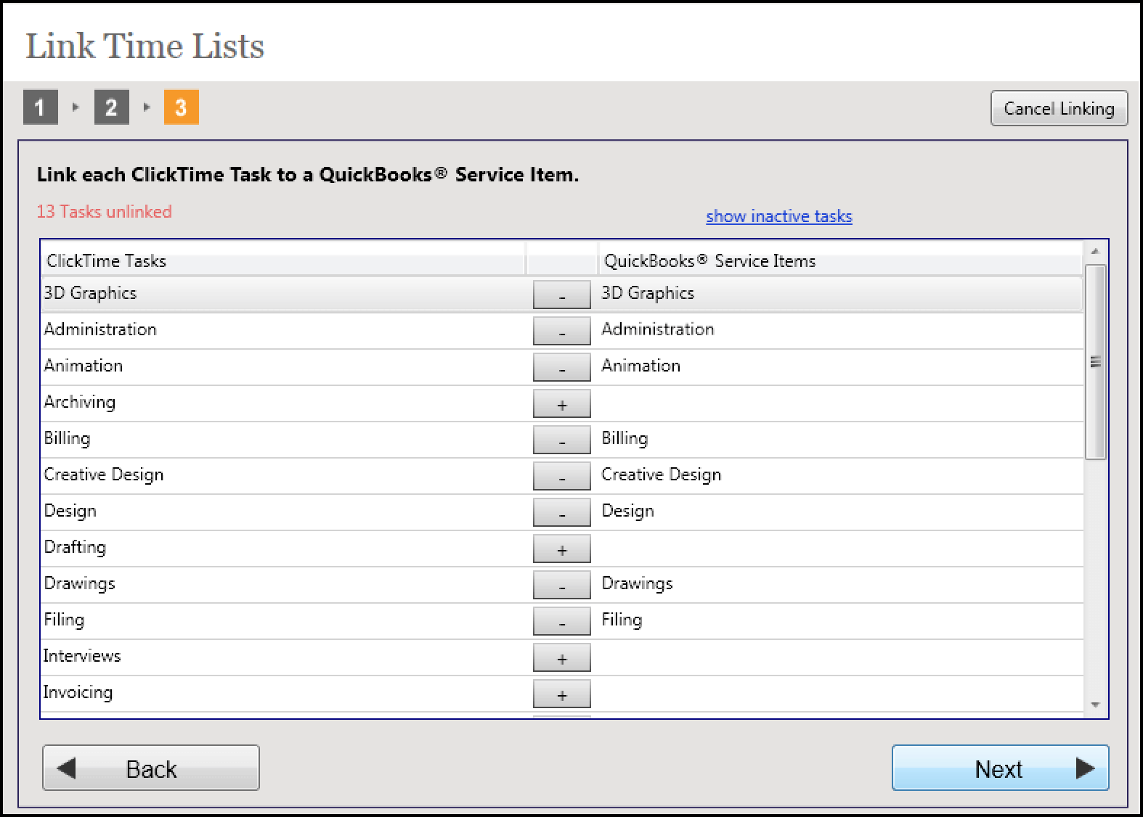Screen dimensions: 1143x817
Task: Click the Design QuickBooks service item
Action: (627, 511)
